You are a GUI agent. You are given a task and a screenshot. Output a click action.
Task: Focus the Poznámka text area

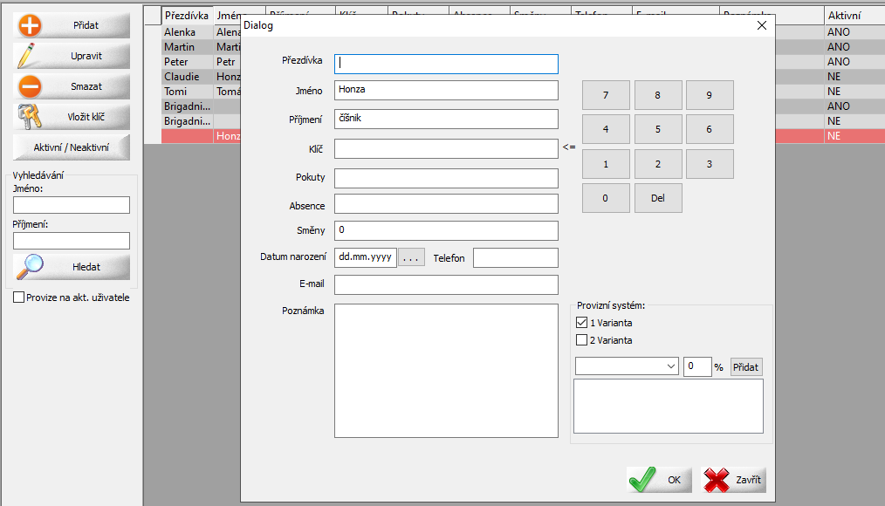pyautogui.click(x=445, y=370)
